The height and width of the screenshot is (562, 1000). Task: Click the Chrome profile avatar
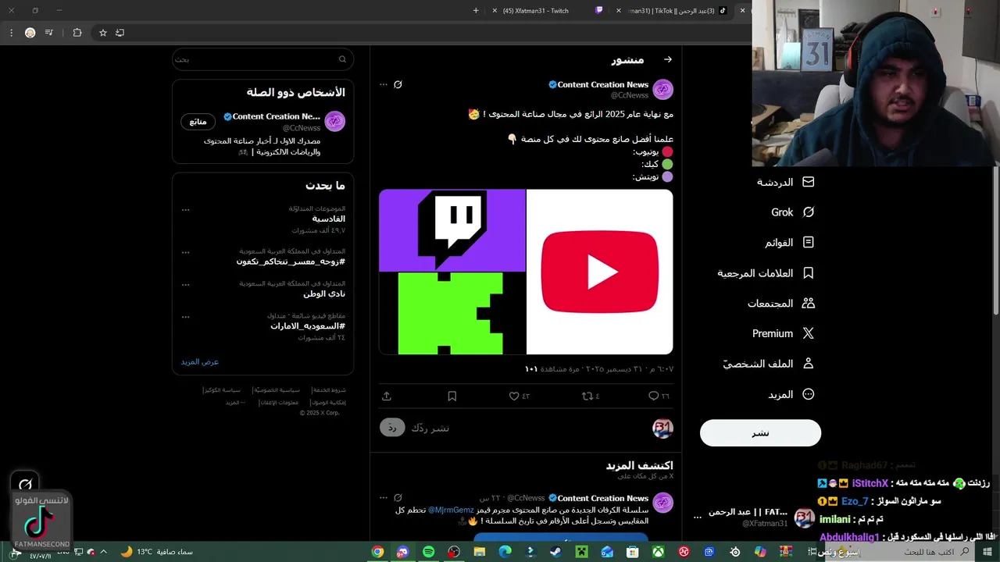point(30,33)
